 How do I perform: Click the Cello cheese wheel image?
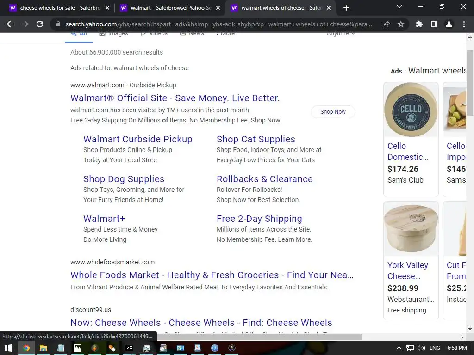(x=411, y=110)
